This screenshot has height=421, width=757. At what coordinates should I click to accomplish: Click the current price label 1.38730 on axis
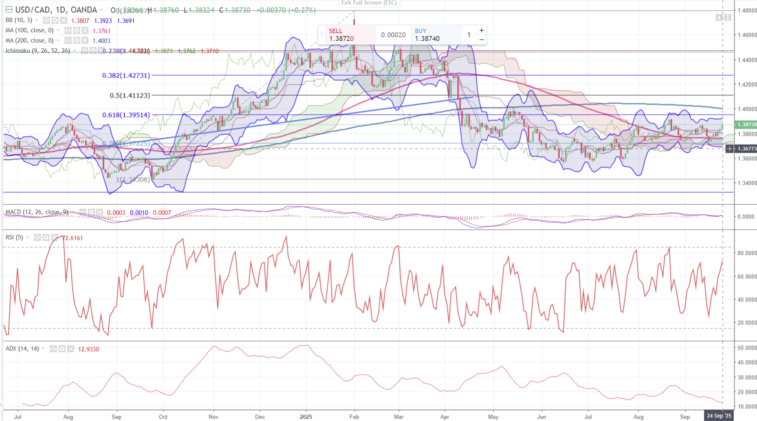point(746,124)
